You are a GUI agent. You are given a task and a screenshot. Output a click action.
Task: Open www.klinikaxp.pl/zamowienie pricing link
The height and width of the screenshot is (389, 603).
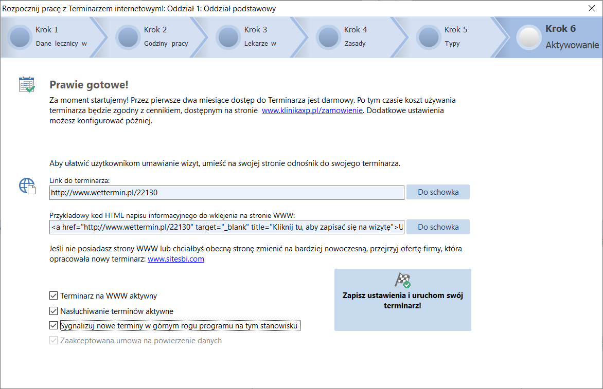click(x=312, y=110)
